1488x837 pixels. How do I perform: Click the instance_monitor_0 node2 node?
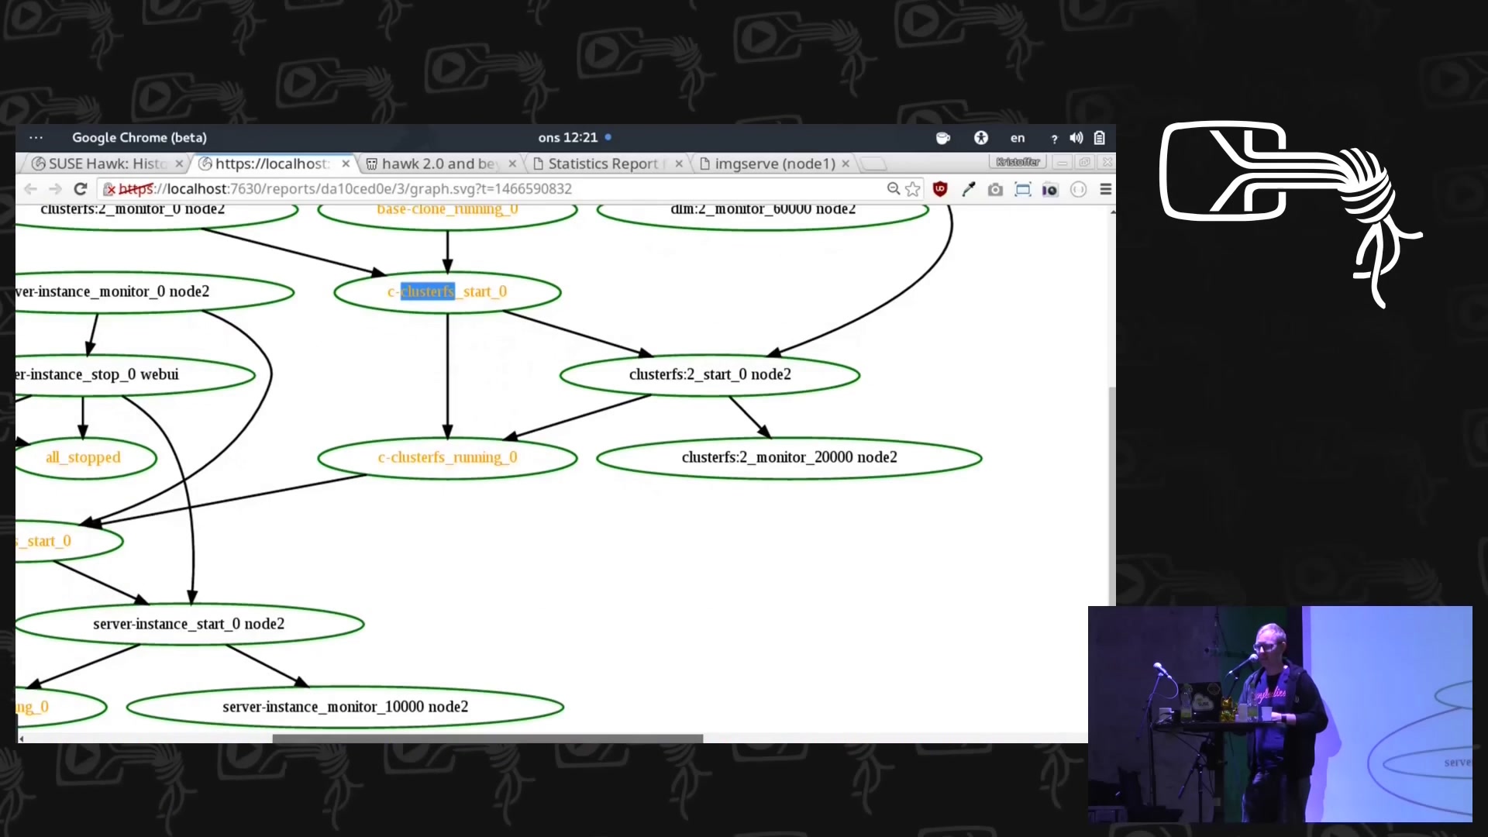coord(153,292)
